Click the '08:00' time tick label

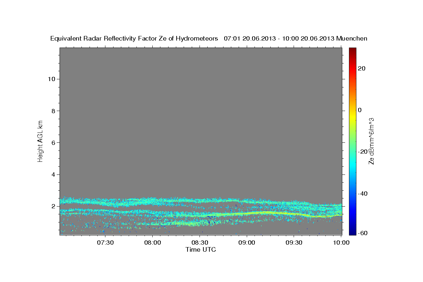coord(153,243)
